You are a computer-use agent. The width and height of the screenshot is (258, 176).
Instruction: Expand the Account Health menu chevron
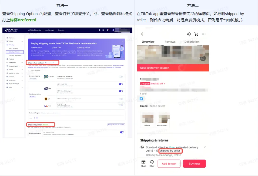point(22,66)
